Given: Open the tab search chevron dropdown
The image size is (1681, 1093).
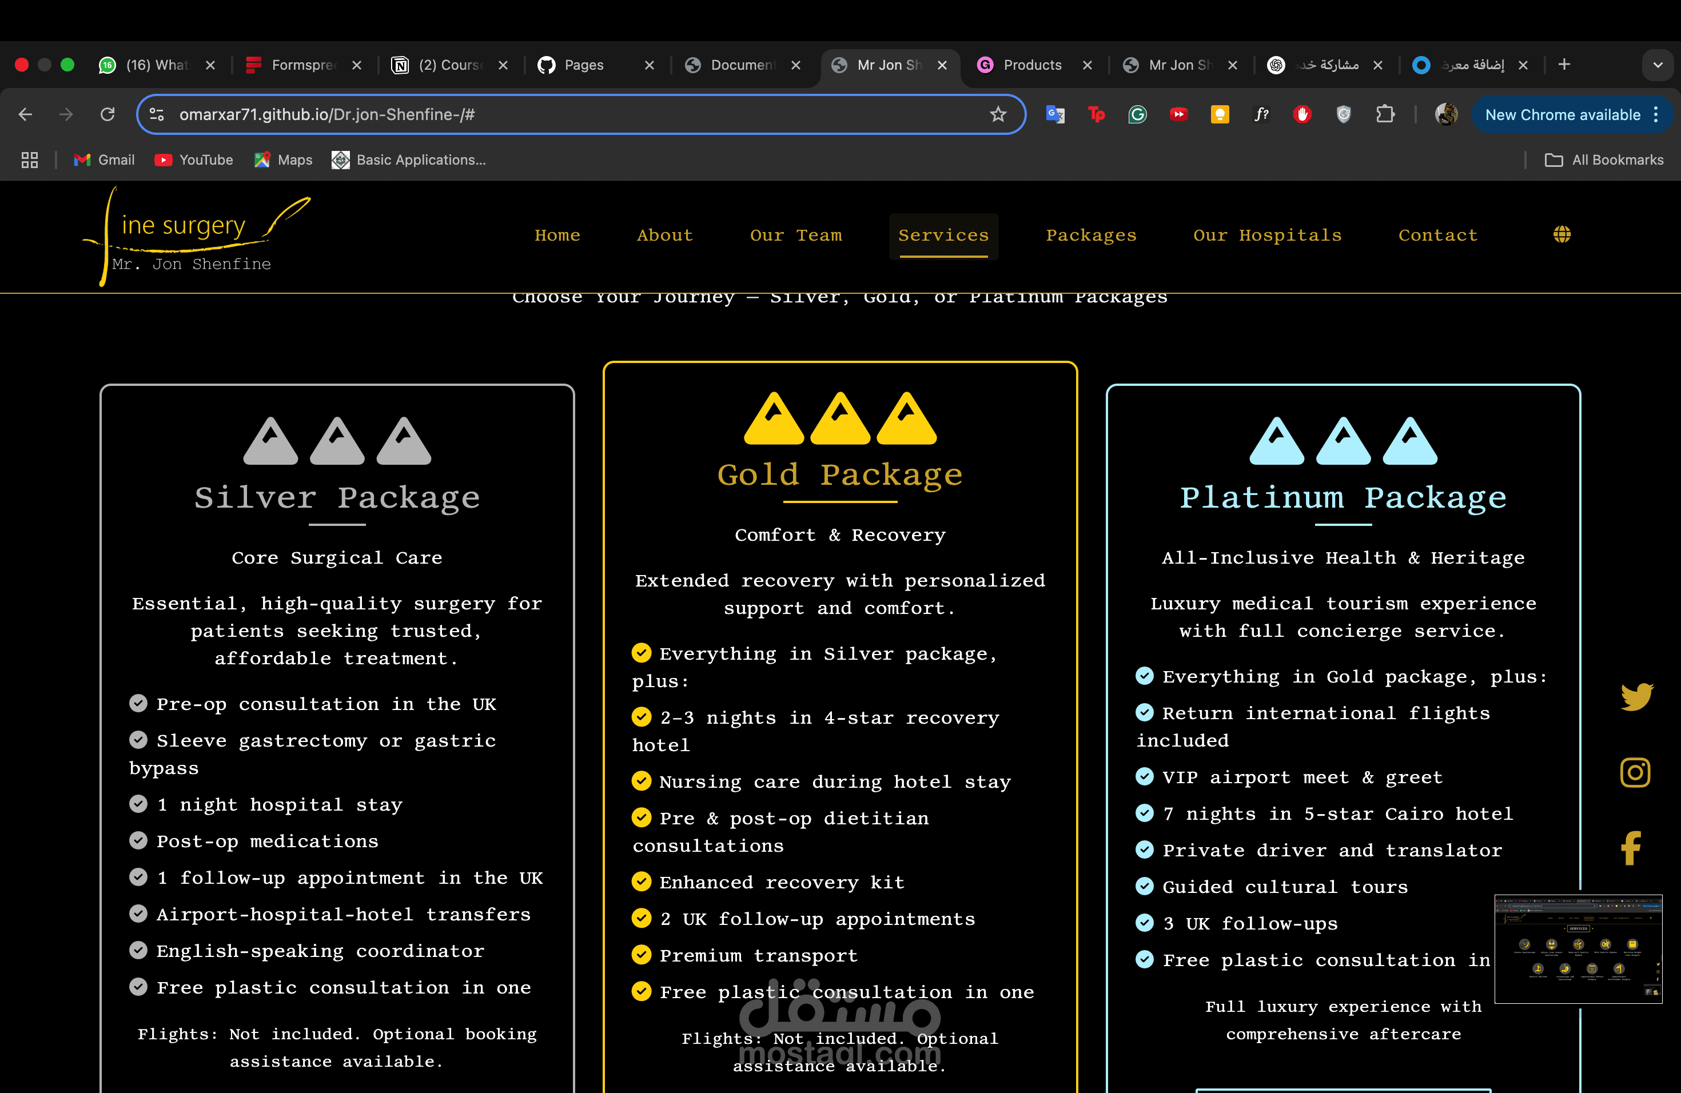Looking at the screenshot, I should 1658,65.
